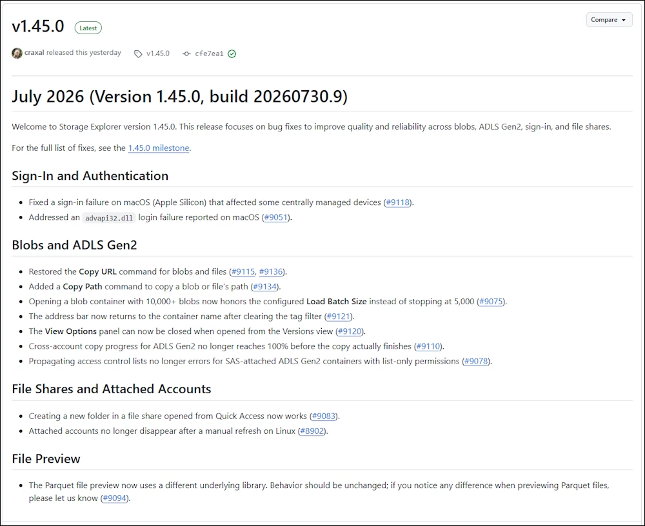This screenshot has width=645, height=526.
Task: Click the bold 'Load Batch Size' text
Action: [337, 302]
